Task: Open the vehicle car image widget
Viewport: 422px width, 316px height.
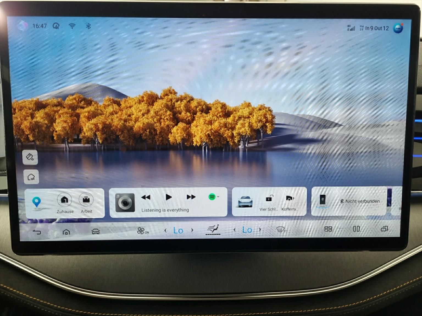Action: (245, 202)
